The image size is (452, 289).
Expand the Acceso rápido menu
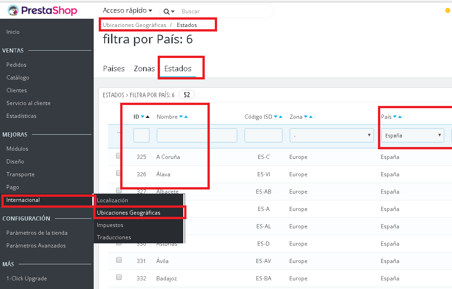point(128,11)
